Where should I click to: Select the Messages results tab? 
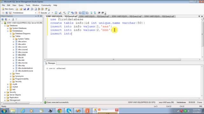50,63
